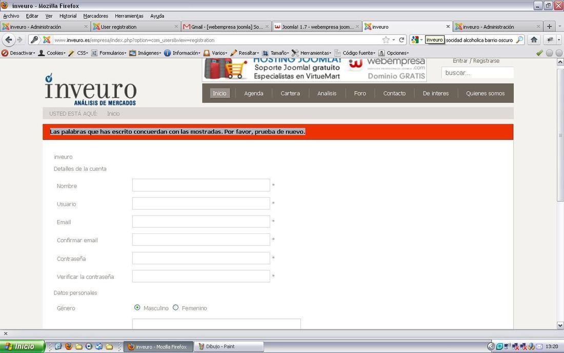Open the Ayuda menu
The image size is (564, 353).
pos(157,16)
